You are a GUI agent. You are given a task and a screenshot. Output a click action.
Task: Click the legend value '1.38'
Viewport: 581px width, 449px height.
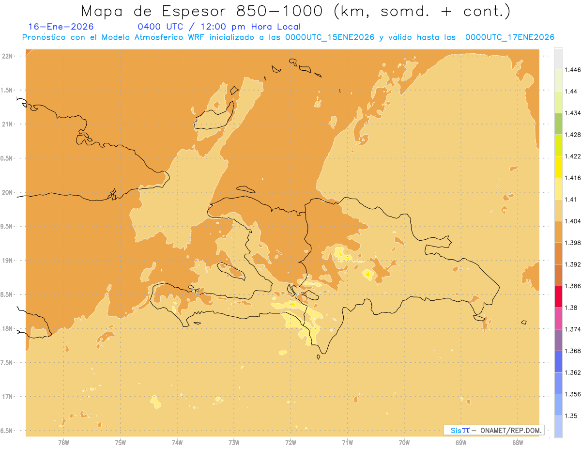tap(571, 308)
